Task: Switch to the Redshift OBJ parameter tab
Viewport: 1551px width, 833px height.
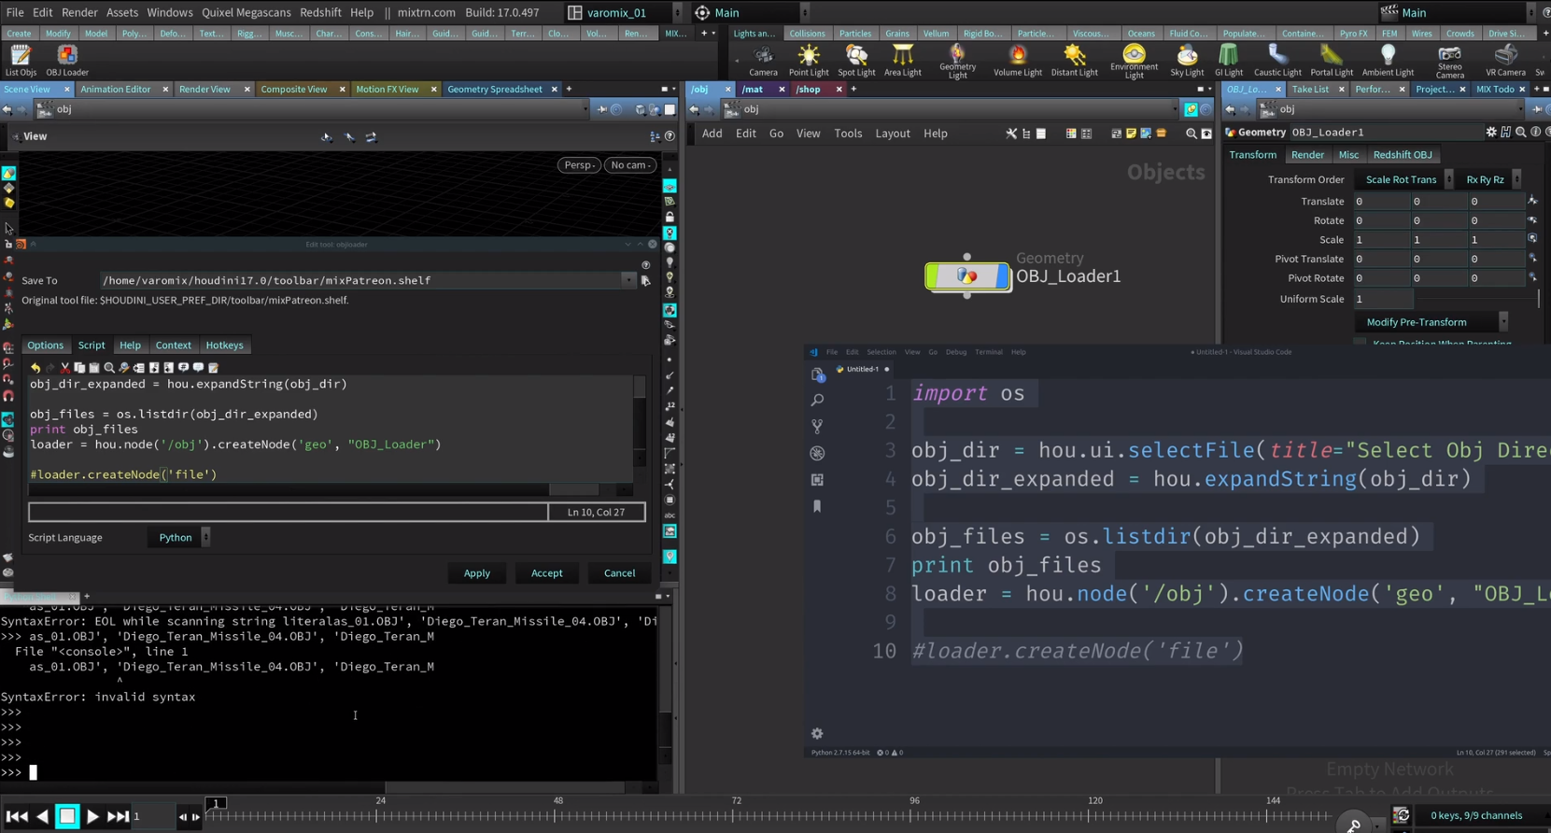Action: [1402, 155]
